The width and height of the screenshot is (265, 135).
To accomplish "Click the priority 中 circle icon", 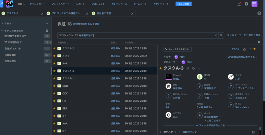I will [x=200, y=77].
